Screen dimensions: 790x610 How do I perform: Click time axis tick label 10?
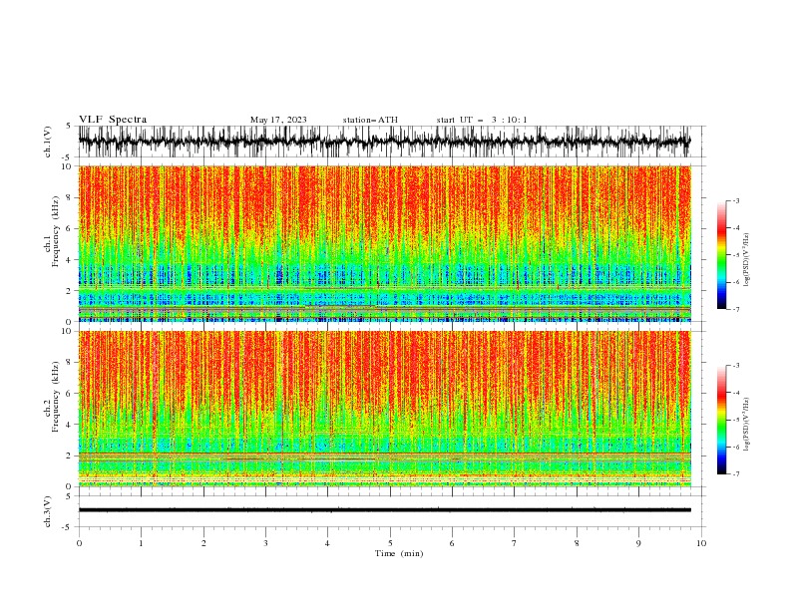point(701,543)
